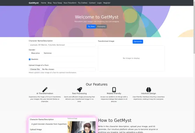Click the AI Transformation magic wand icon
The image size is (195, 133).
click(x=45, y=89)
